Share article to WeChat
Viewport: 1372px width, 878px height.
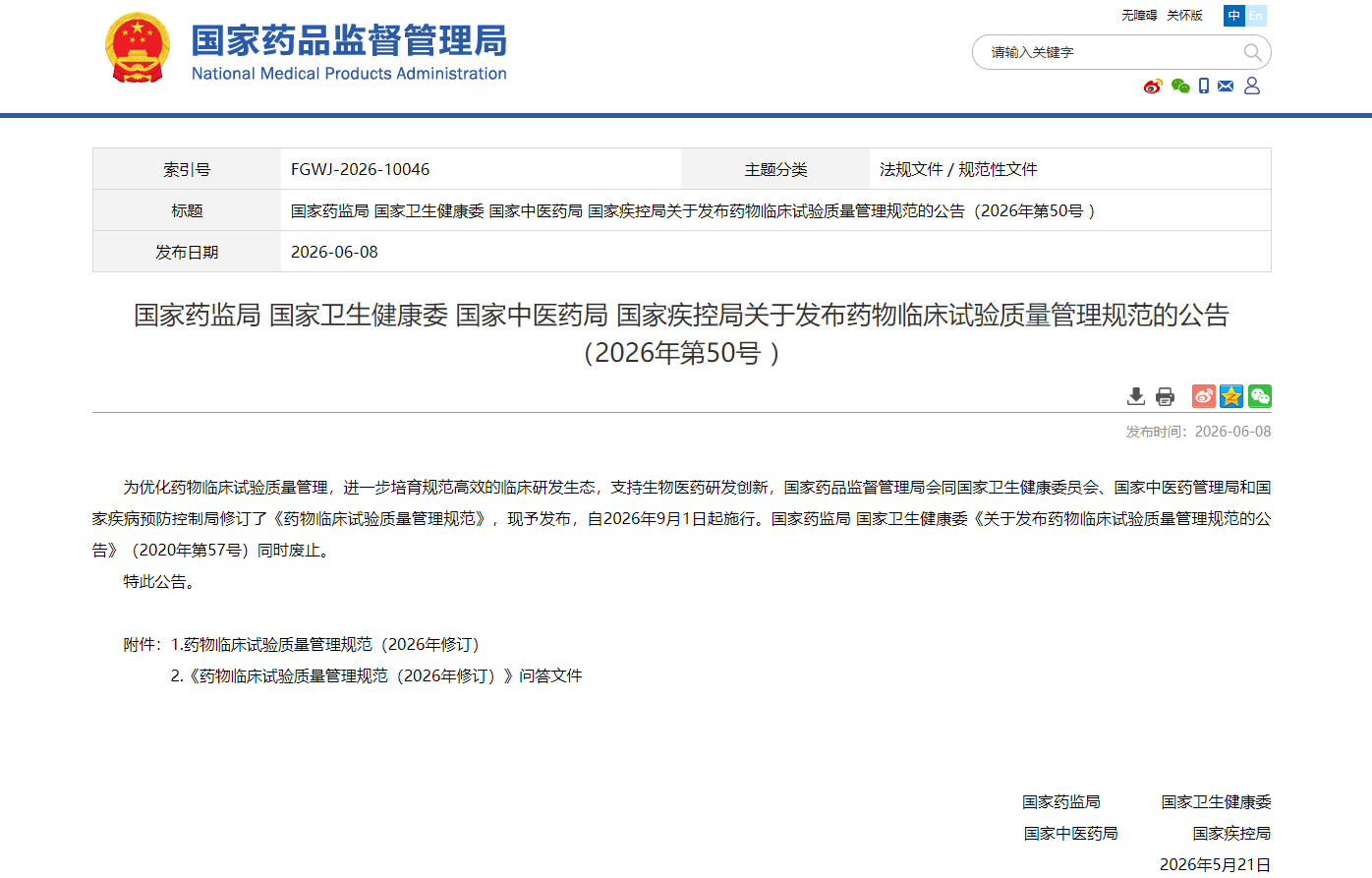pos(1260,396)
